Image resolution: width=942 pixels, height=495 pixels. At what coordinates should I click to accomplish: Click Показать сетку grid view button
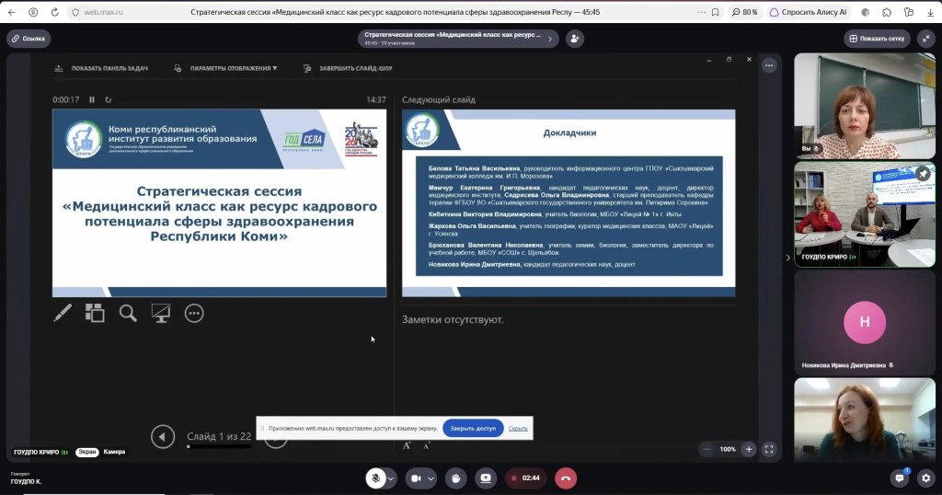pos(877,39)
